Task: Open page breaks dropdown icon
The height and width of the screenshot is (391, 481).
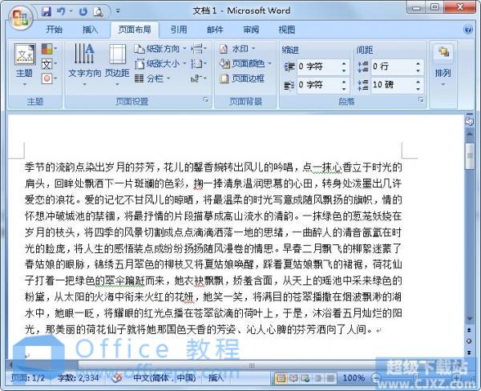Action: [x=199, y=48]
